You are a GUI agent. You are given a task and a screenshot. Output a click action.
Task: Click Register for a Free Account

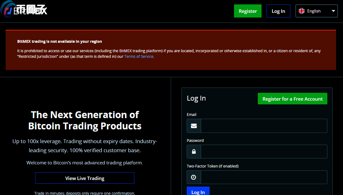[292, 99]
